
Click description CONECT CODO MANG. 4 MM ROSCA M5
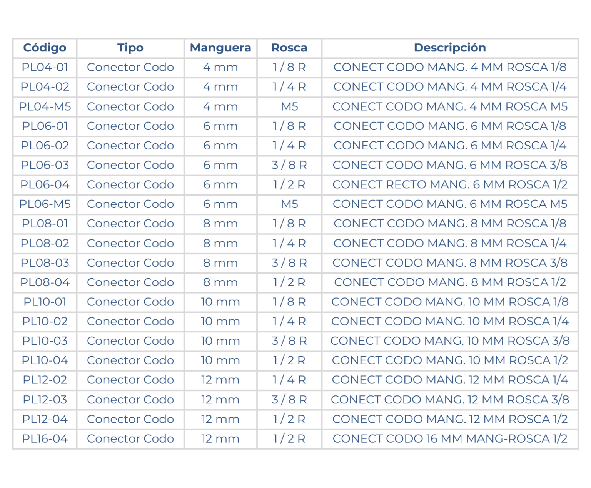(450, 106)
